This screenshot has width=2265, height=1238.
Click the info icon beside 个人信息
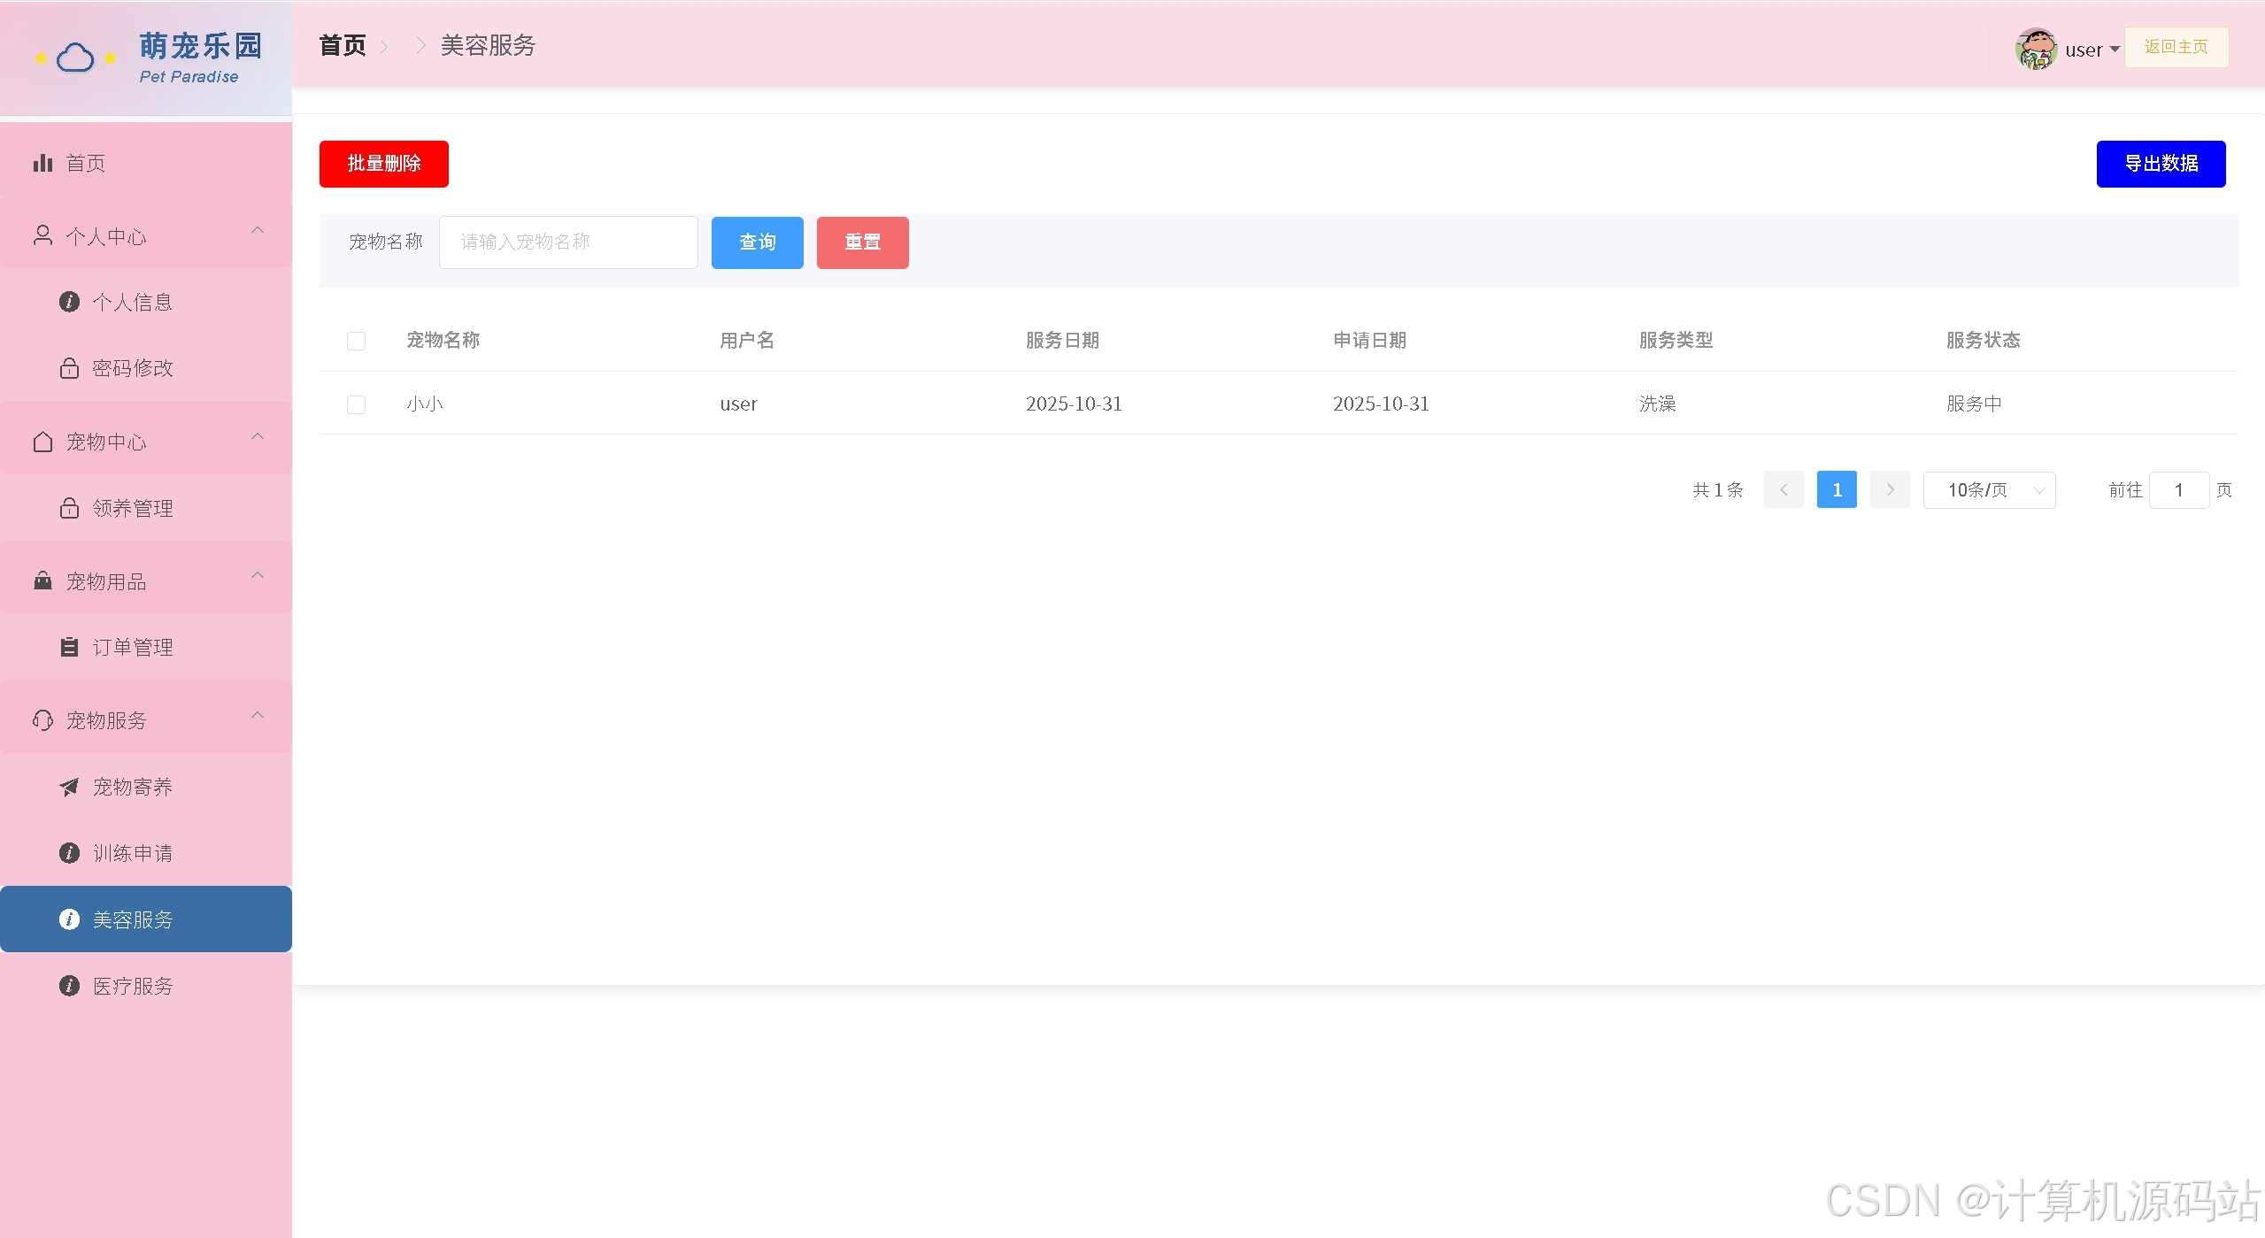(69, 302)
